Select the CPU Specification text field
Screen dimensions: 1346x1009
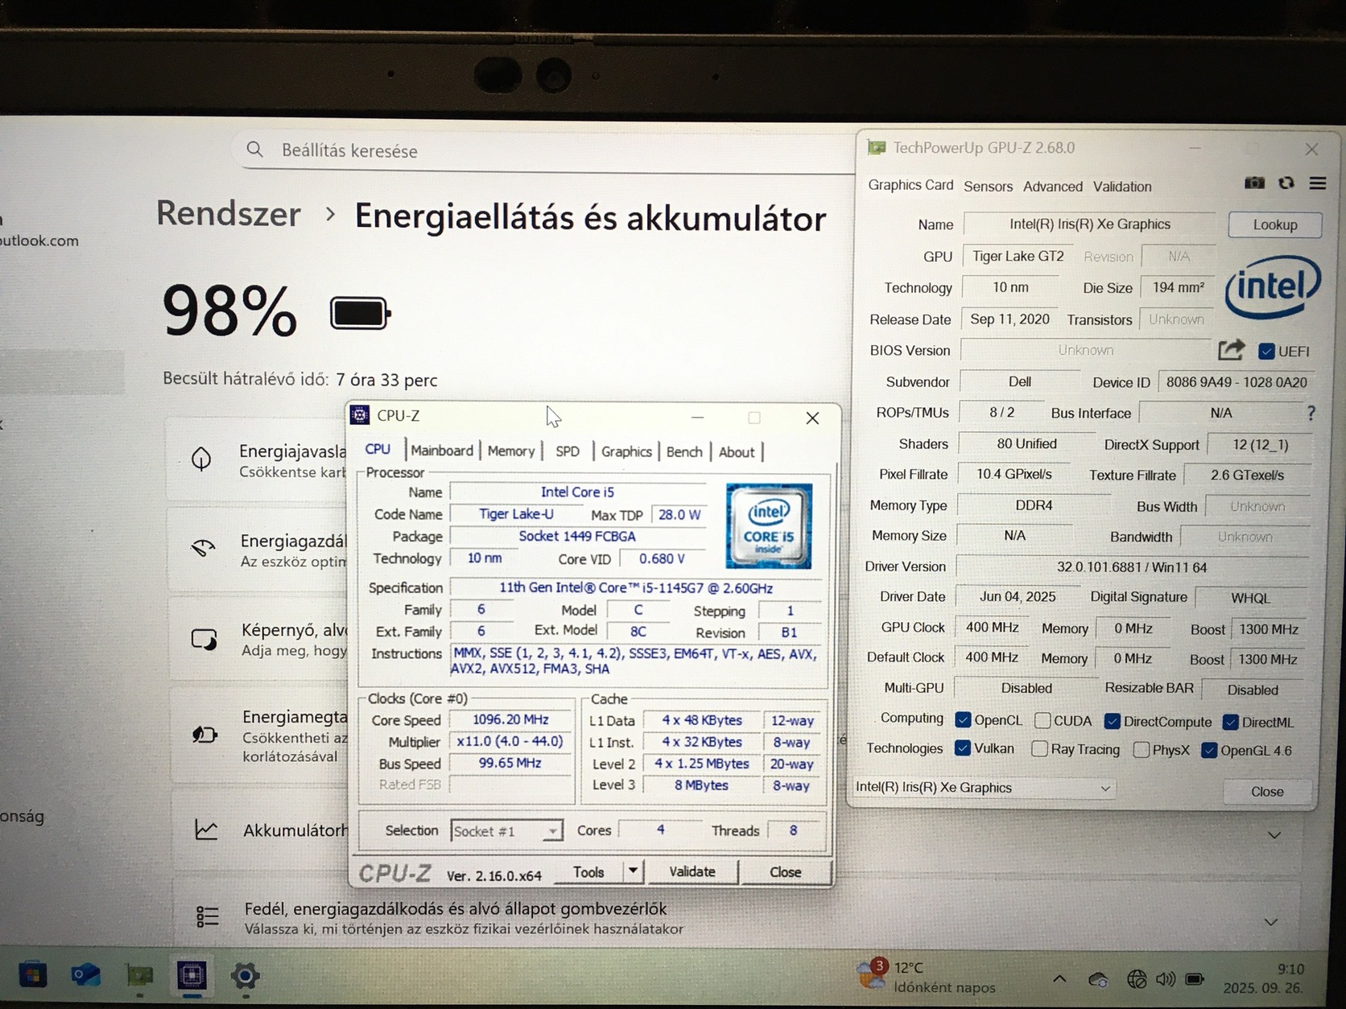[x=635, y=587]
